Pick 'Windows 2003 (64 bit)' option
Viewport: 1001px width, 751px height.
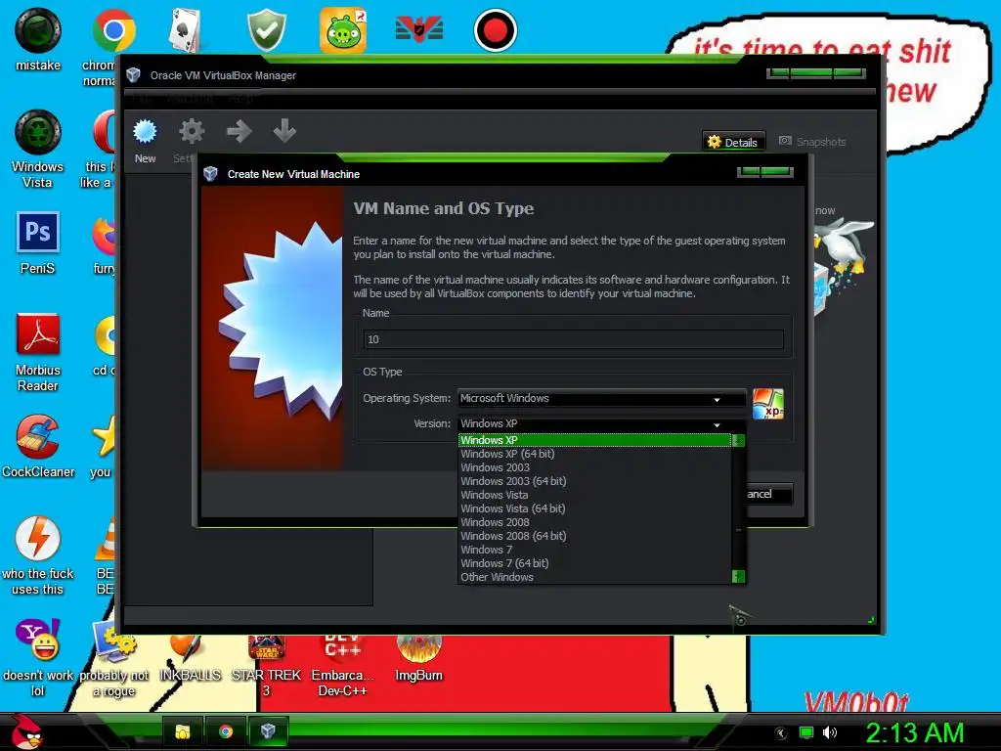(x=594, y=481)
